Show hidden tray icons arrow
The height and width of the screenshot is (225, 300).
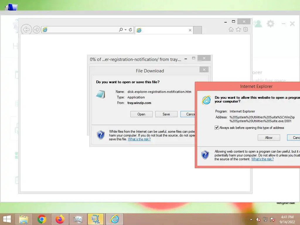(x=251, y=220)
